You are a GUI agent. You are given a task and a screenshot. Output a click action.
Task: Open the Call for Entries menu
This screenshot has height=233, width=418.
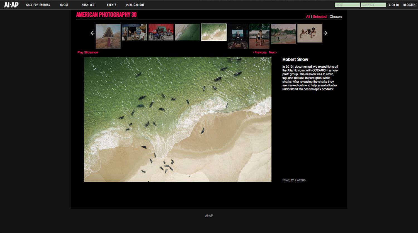38,5
